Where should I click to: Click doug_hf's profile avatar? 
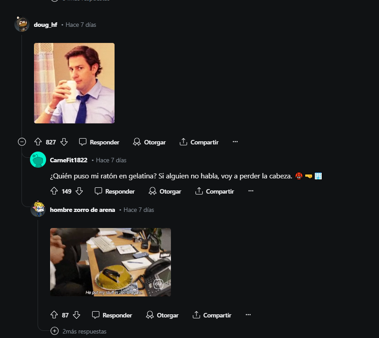[x=21, y=25]
